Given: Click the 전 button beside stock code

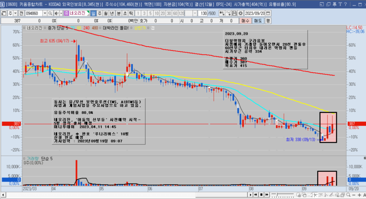Looking at the screenshot, I should coord(22,13).
